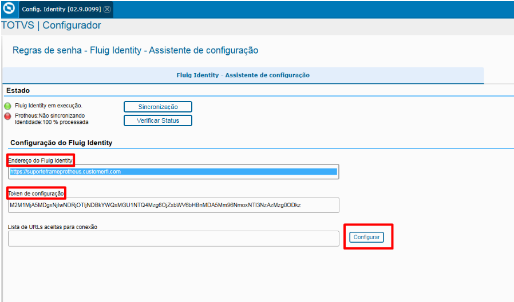Click the Configuração do Fluig Identity heading
This screenshot has width=514, height=302.
(x=61, y=143)
